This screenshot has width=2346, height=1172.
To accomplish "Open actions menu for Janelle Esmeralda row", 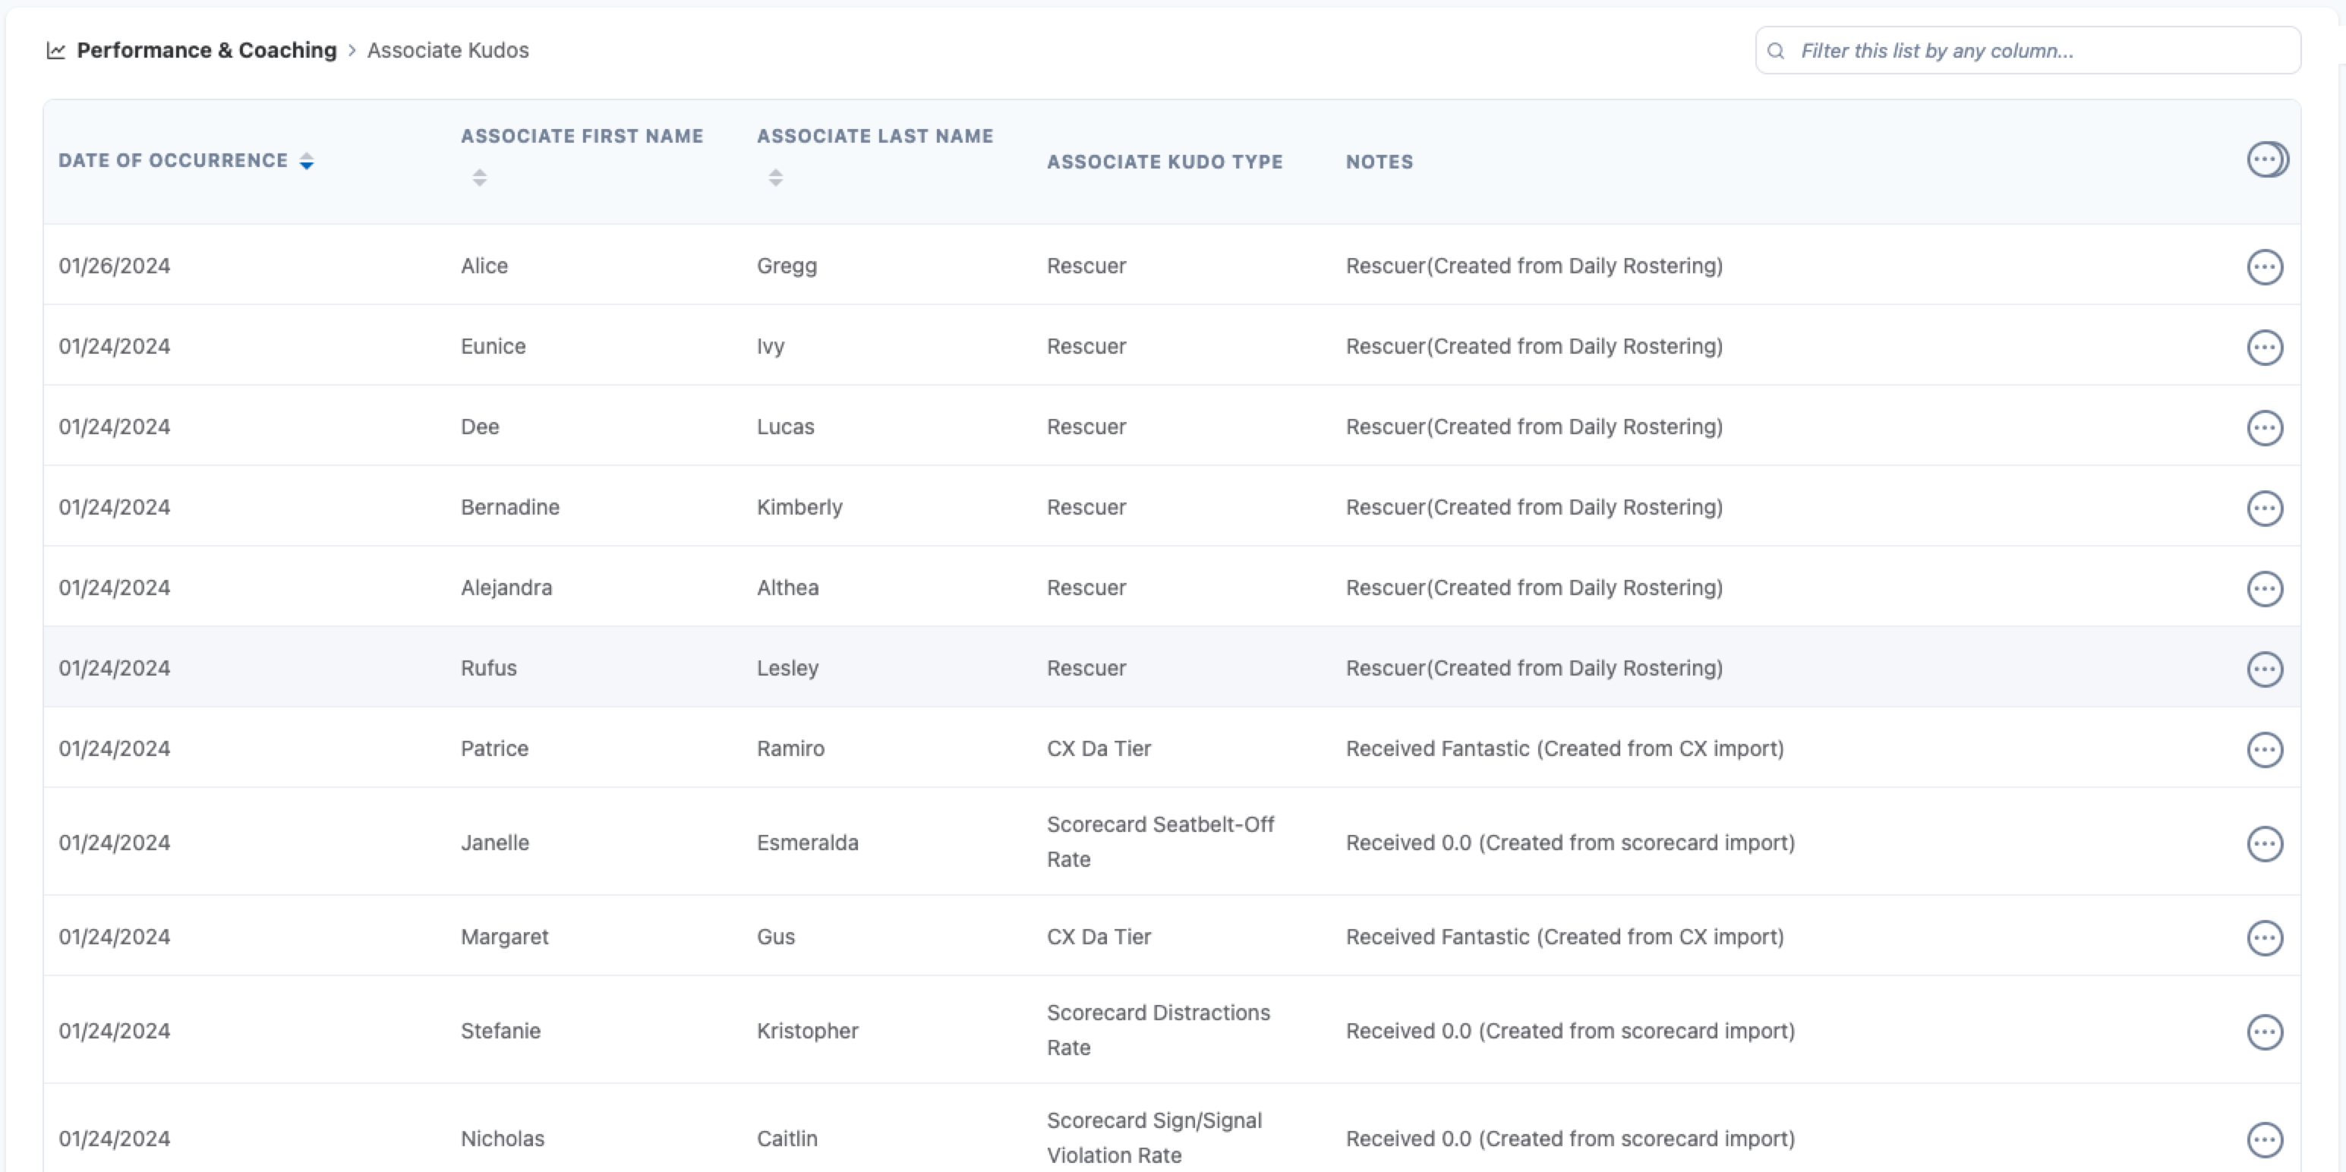I will 2264,843.
